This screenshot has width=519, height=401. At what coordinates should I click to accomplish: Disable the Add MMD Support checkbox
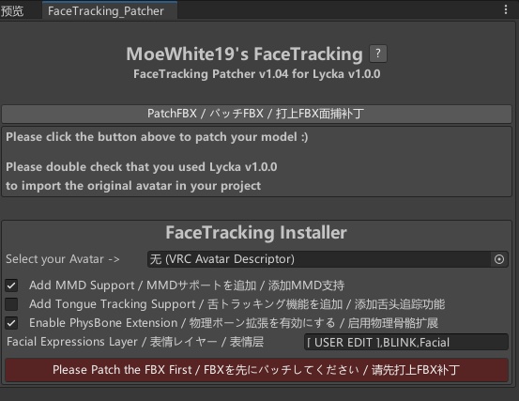click(11, 285)
